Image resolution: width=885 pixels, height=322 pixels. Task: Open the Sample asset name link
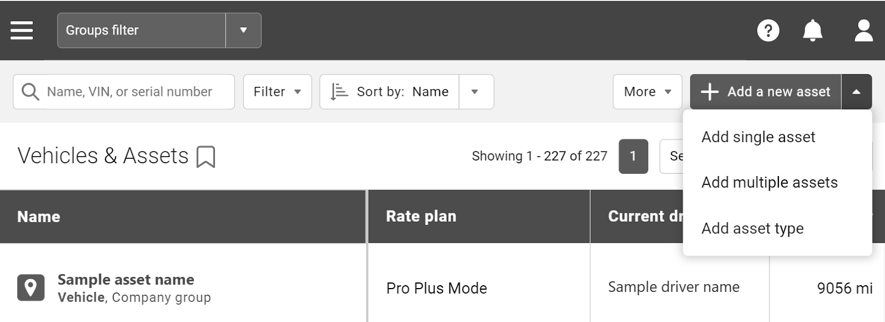[126, 280]
